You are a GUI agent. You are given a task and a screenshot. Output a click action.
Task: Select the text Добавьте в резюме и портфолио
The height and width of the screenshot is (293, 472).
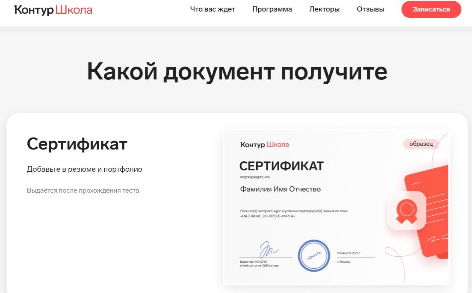click(85, 169)
